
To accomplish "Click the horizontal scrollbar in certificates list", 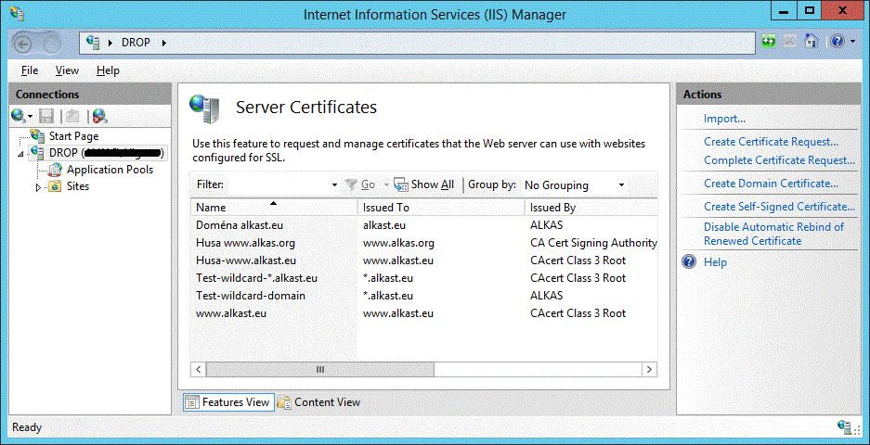I will click(320, 369).
